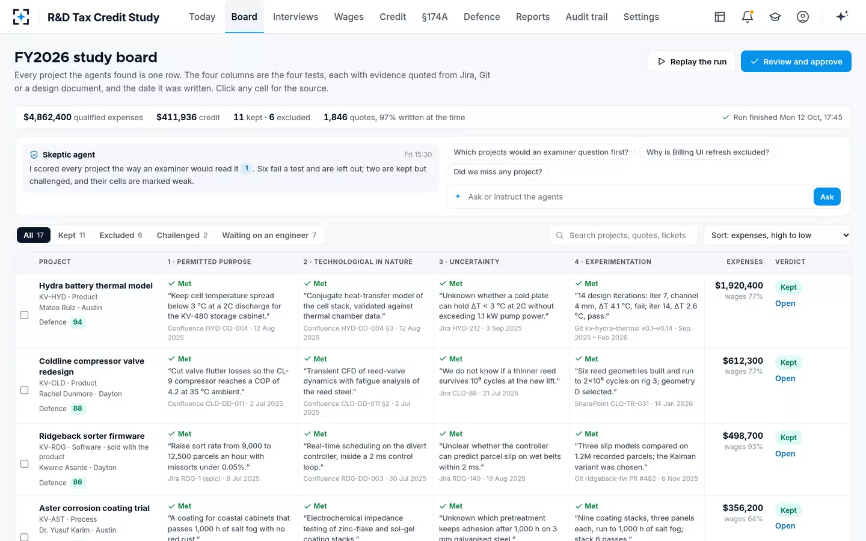Tick the Ridgeback sorter firmware checkbox
Image resolution: width=866 pixels, height=541 pixels.
tap(25, 463)
